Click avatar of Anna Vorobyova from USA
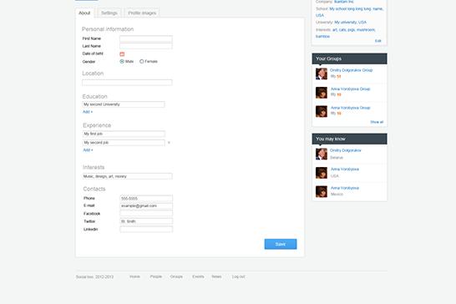Screen dimensions: 456x304 point(322,173)
